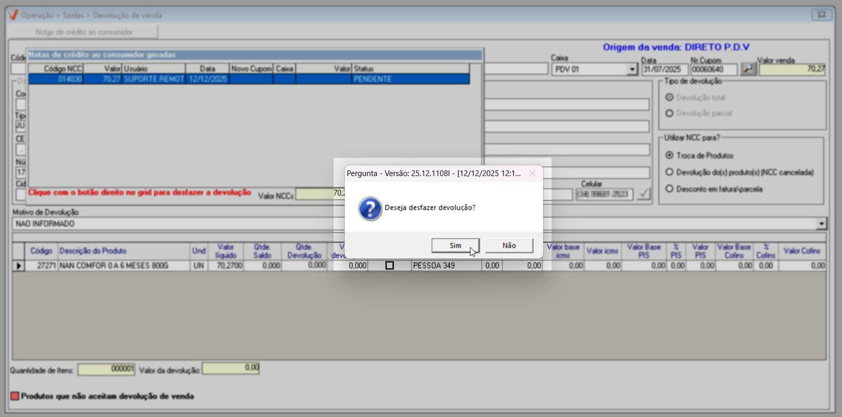842x417 pixels.
Task: Select Devolução parcial radio option
Action: tap(669, 113)
